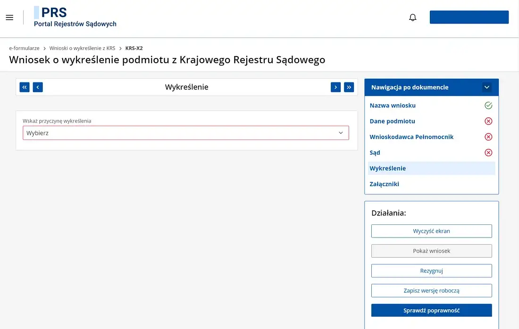
Task: Click the notification bell icon
Action: pos(412,17)
